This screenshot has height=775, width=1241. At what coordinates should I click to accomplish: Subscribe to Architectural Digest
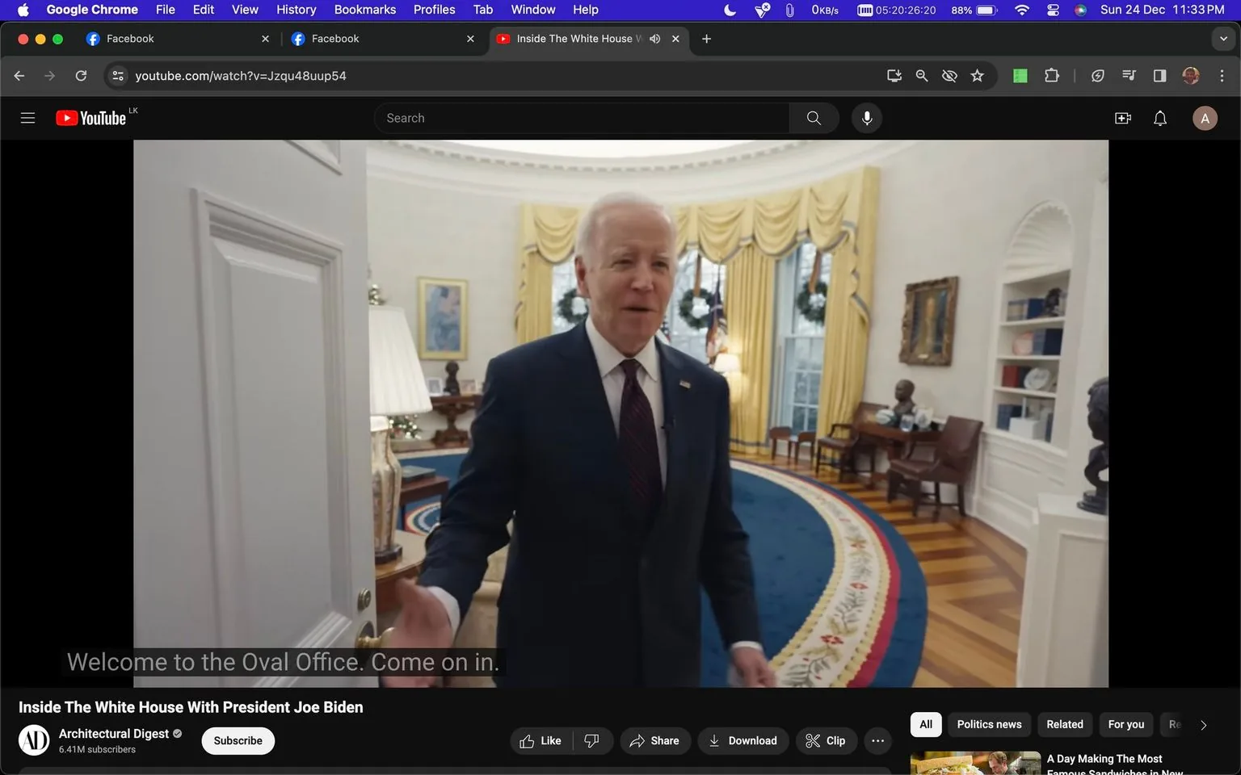pyautogui.click(x=238, y=740)
